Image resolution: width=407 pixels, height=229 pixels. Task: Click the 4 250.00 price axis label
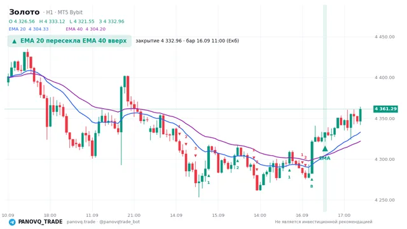point(384,200)
